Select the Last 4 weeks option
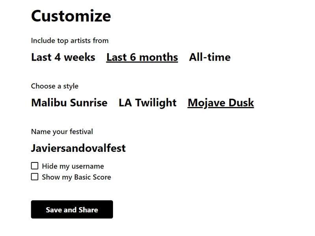The image size is (315, 236). click(63, 57)
